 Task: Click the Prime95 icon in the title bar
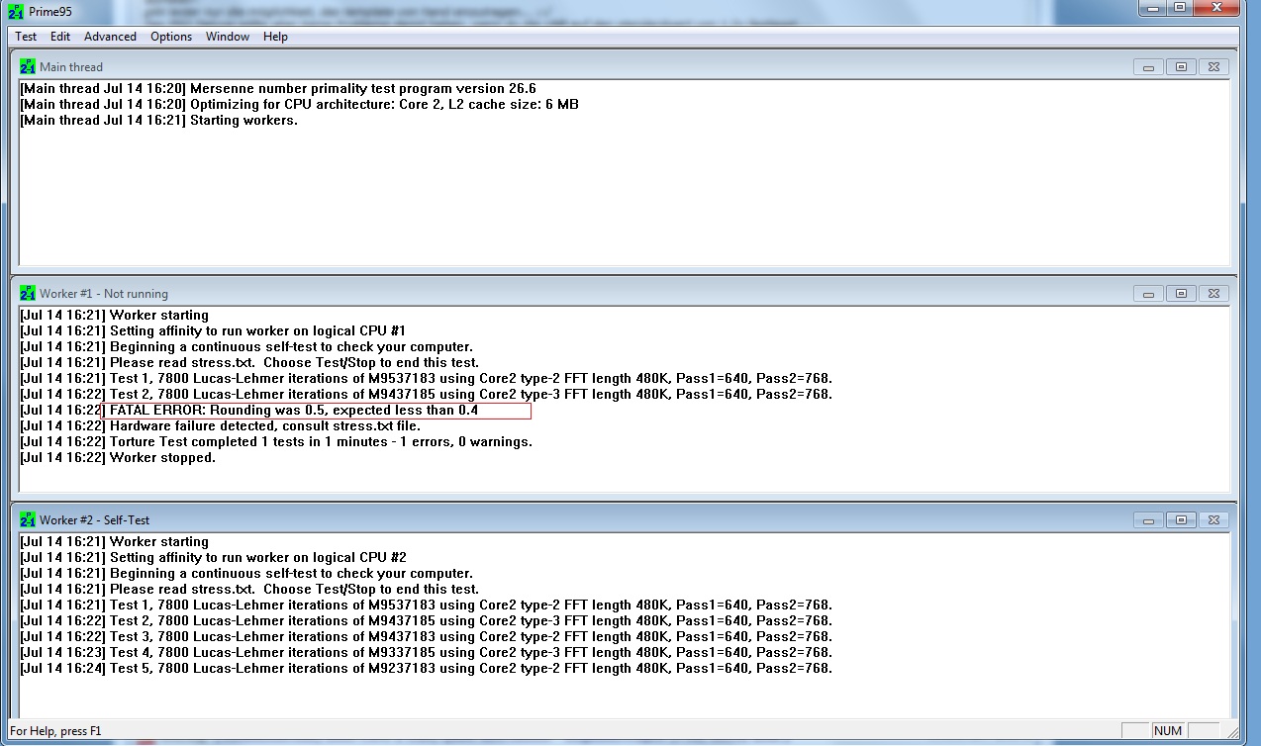(16, 12)
